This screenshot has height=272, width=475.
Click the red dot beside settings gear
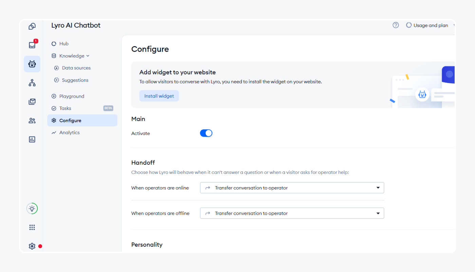point(40,246)
